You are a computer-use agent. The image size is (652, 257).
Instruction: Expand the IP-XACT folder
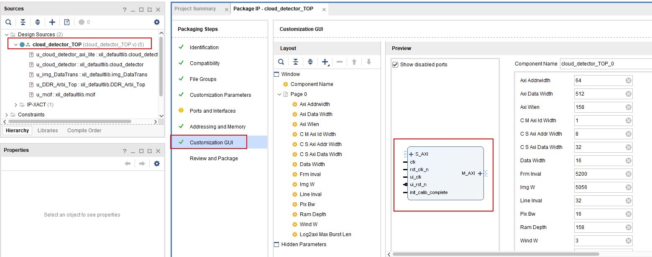(x=16, y=105)
